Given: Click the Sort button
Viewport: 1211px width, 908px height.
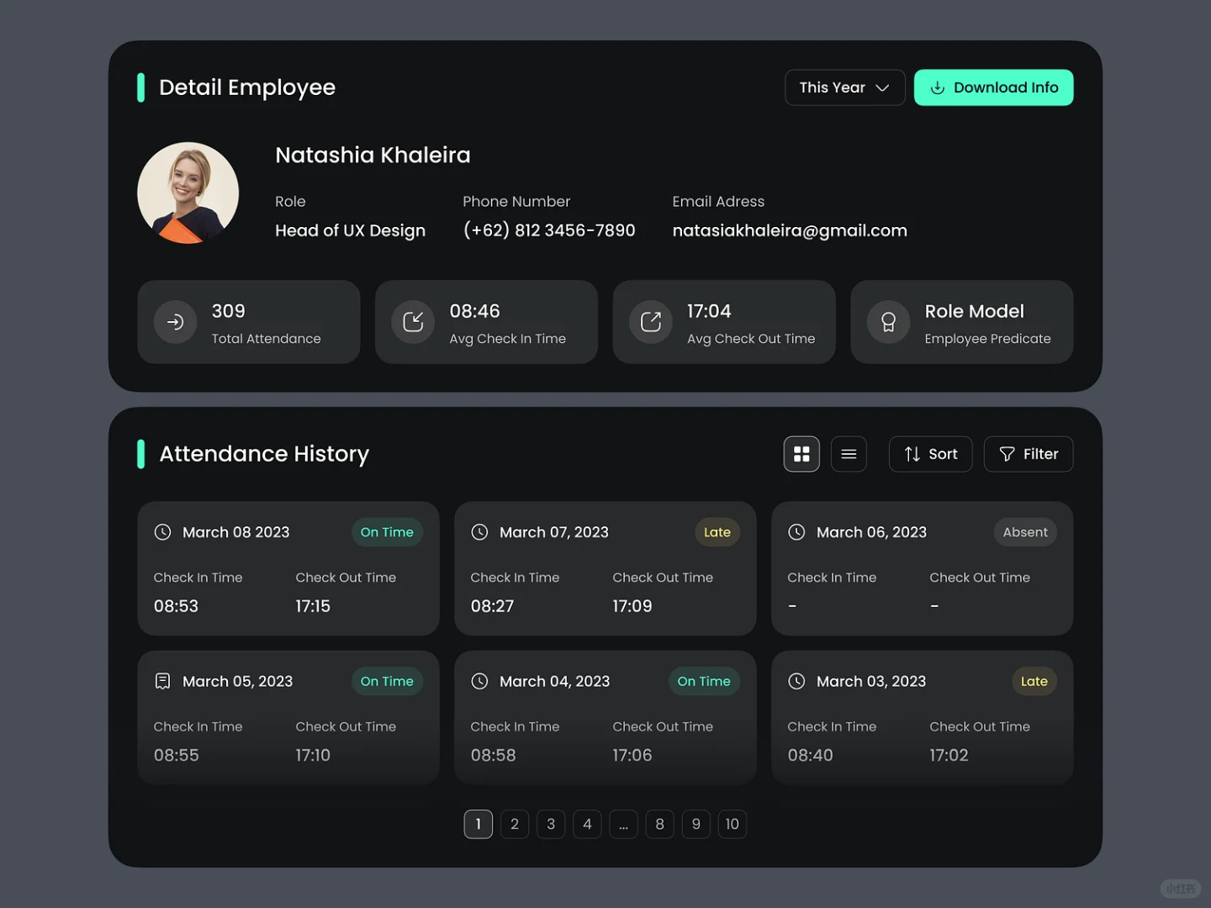Looking at the screenshot, I should pyautogui.click(x=930, y=454).
